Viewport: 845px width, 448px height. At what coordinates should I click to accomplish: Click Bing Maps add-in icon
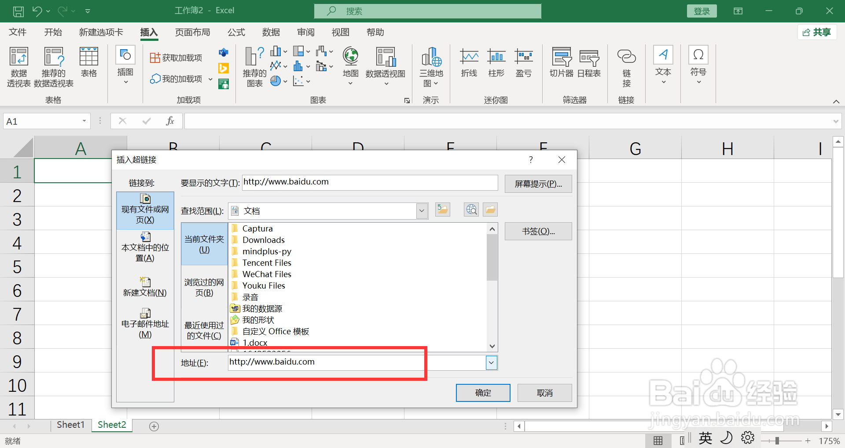(x=224, y=68)
